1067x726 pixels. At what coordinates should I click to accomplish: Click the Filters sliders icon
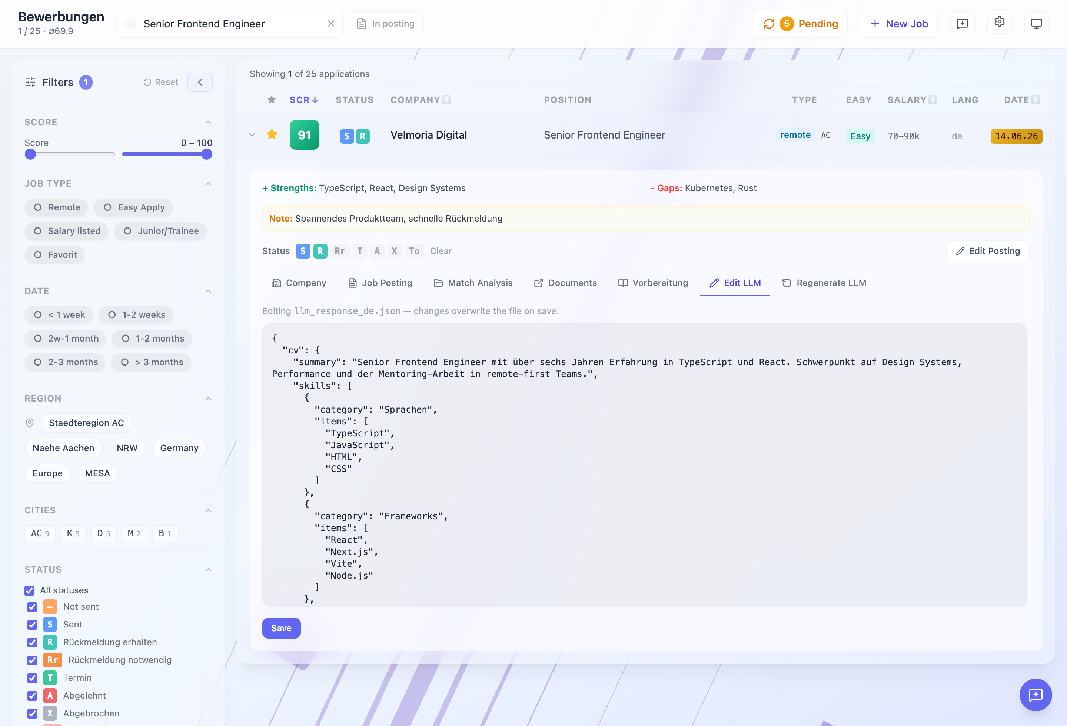coord(30,82)
